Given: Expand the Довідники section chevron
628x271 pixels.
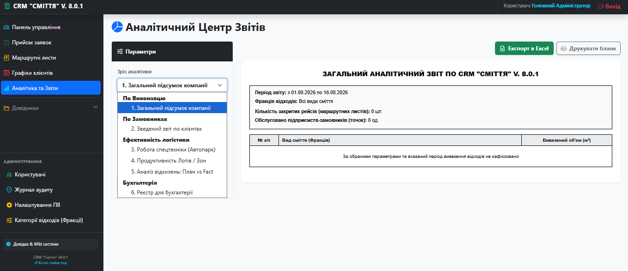Looking at the screenshot, I should click(96, 108).
